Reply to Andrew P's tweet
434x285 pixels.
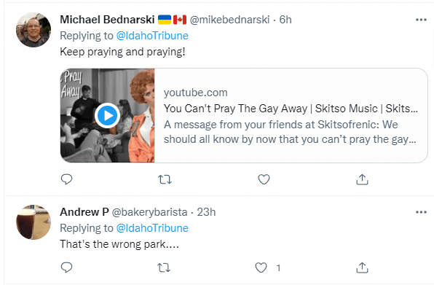click(66, 268)
